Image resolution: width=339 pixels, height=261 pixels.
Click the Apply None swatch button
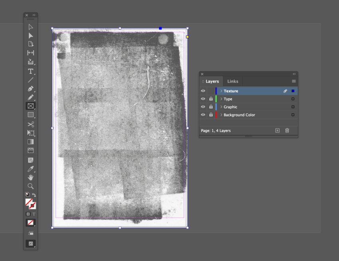click(x=30, y=222)
